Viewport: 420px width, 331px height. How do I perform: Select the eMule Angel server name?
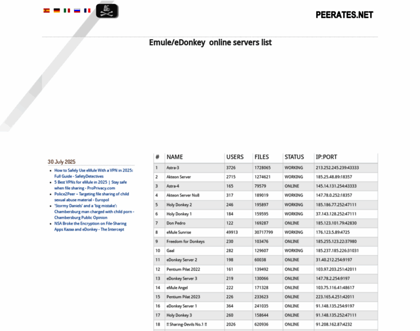[x=177, y=287]
